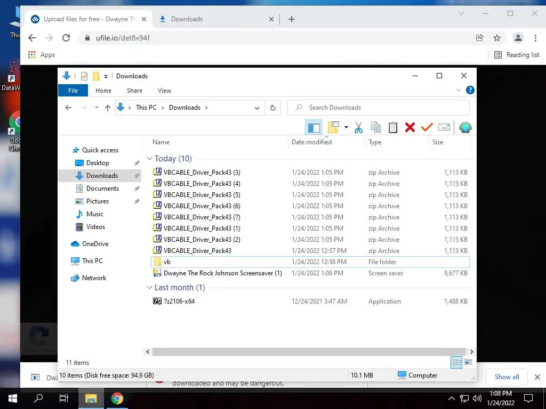This screenshot has height=409, width=546.
Task: Open the File ribbon tab
Action: 73,91
